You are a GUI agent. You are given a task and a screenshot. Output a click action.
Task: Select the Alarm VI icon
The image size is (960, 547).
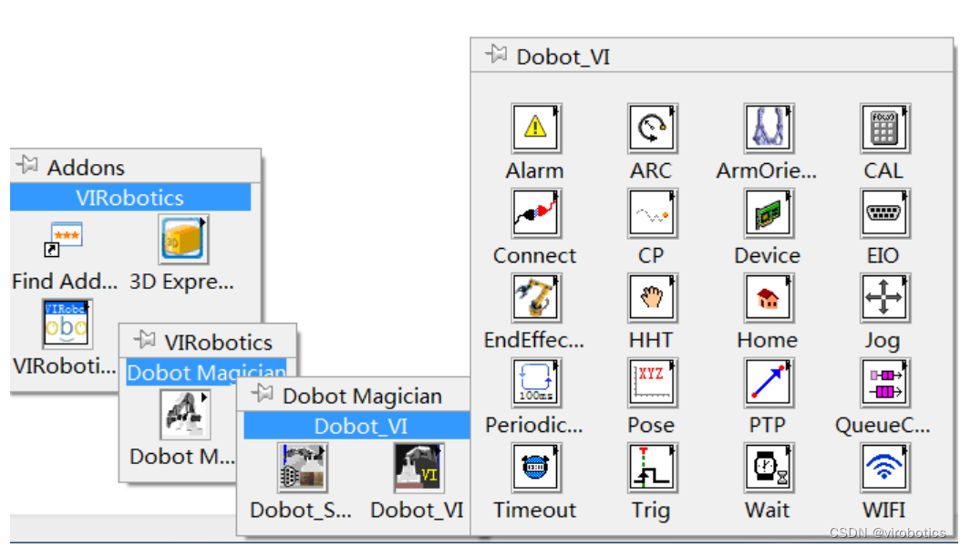pos(536,128)
